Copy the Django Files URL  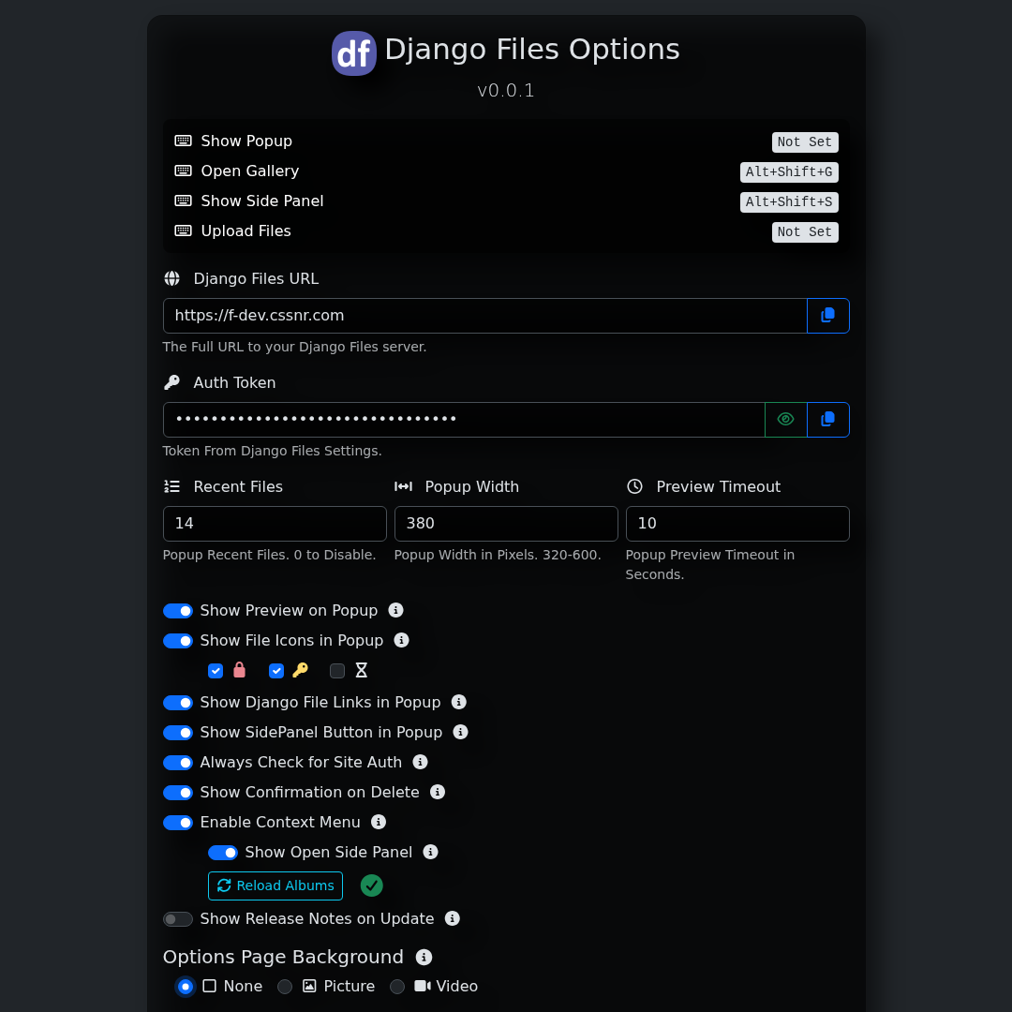(x=827, y=316)
